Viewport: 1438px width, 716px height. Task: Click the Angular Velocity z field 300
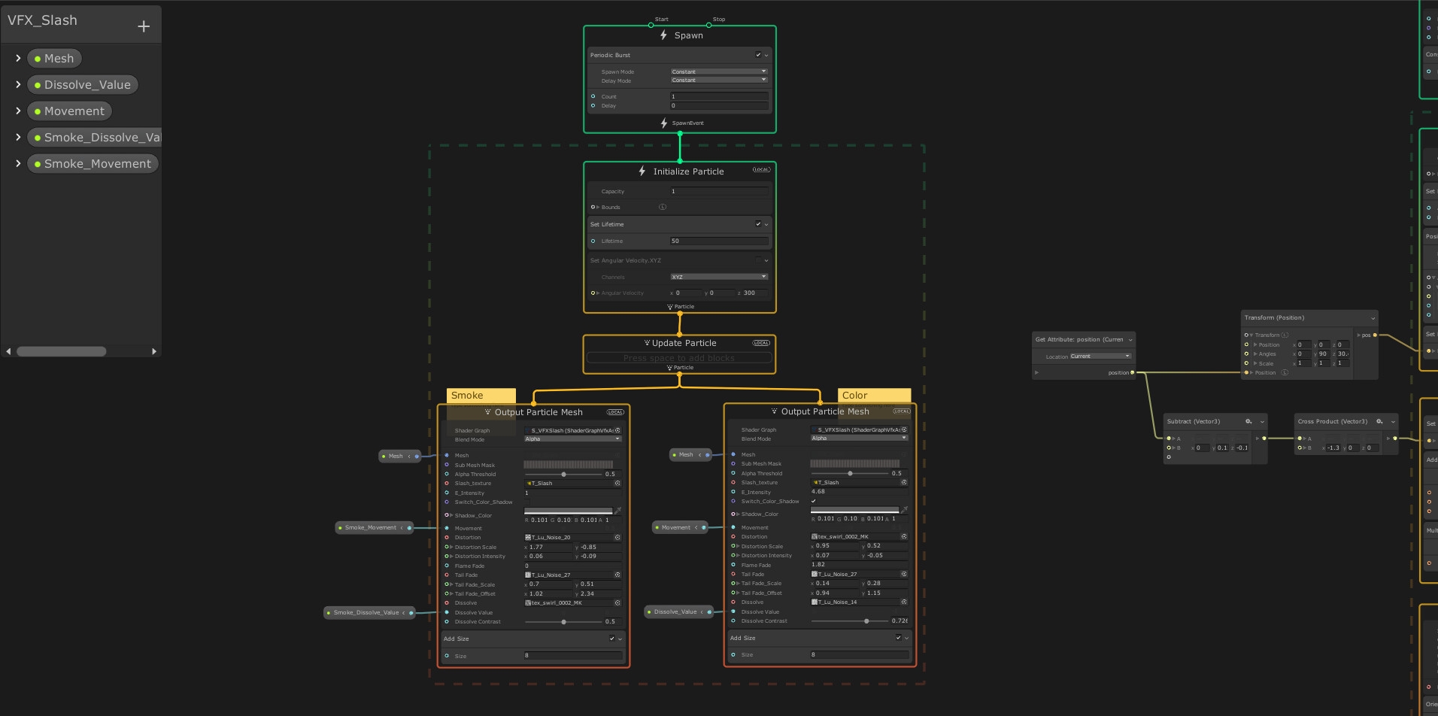click(x=755, y=293)
